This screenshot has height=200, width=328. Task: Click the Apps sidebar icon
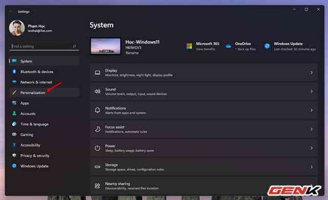14,103
